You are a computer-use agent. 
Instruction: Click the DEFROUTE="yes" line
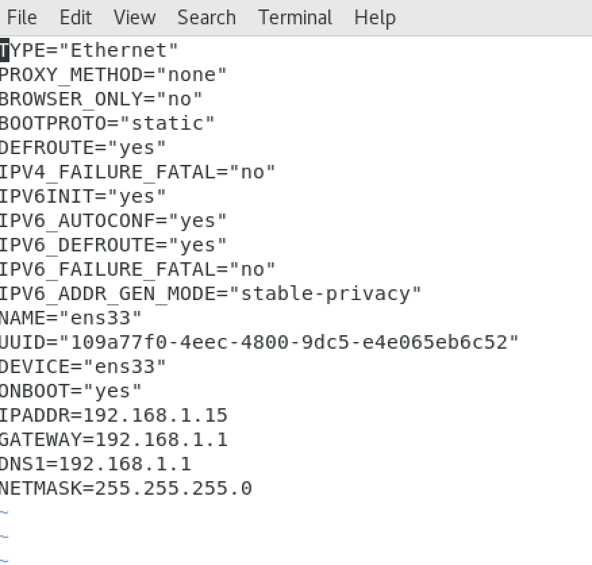coord(82,148)
